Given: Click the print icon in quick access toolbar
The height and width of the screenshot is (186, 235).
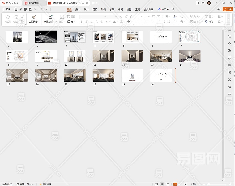Looking at the screenshot, I should click(x=25, y=9).
